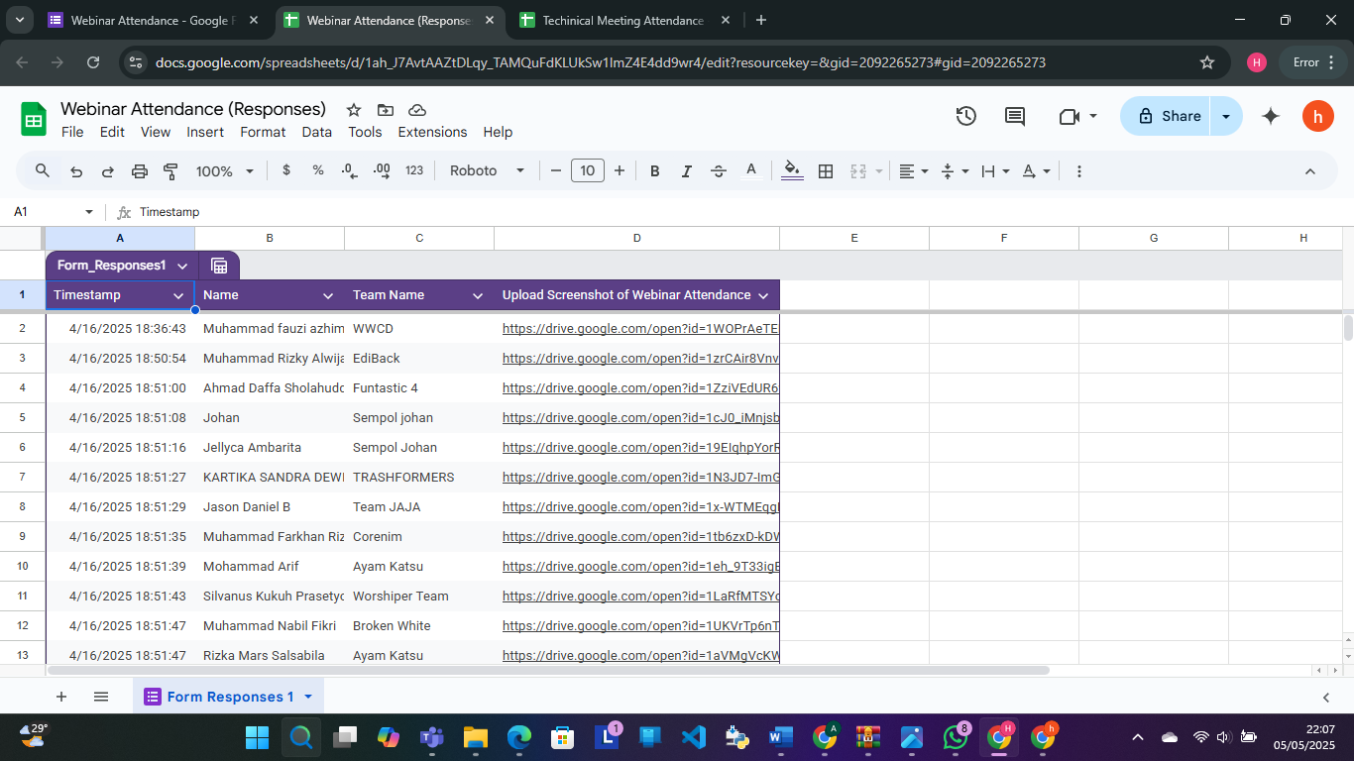
Task: Open text wrapping dropdown
Action: tap(994, 171)
